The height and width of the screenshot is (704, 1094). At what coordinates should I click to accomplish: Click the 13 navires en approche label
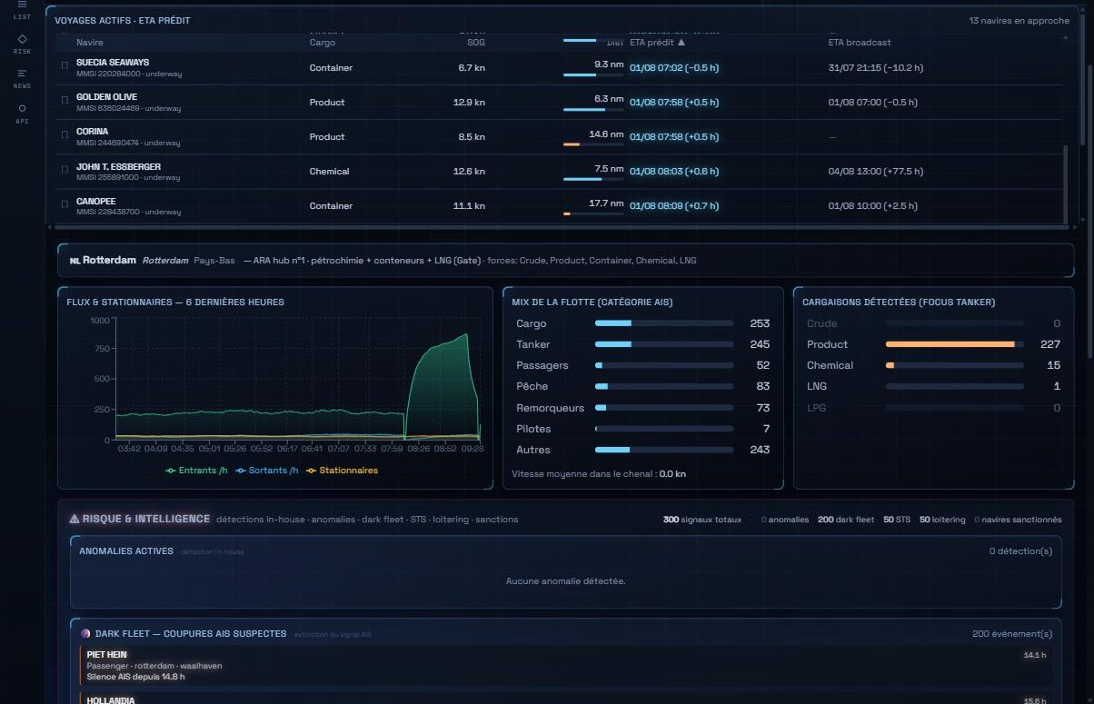1019,20
